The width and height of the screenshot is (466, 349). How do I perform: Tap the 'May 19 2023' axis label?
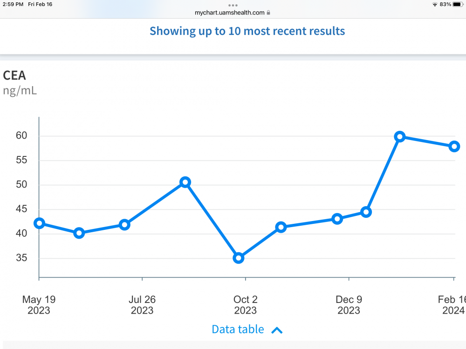coord(39,305)
